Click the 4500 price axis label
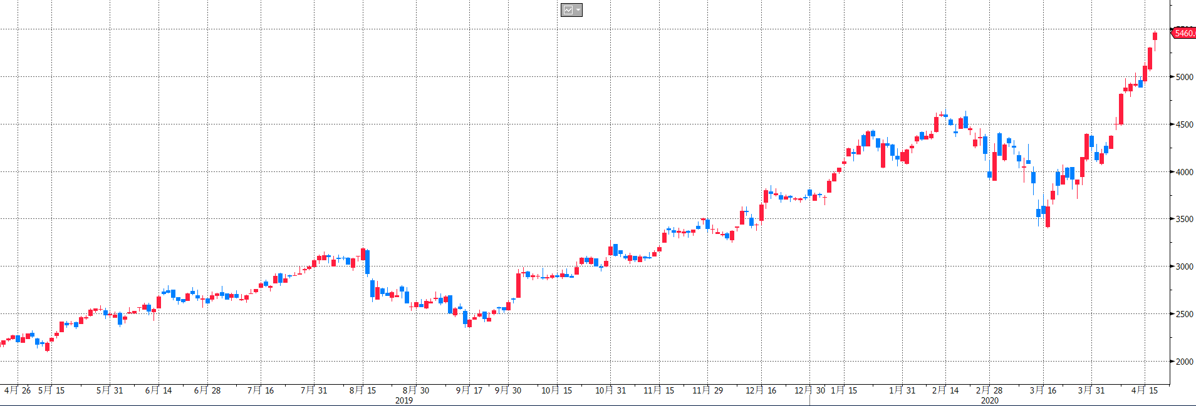1196x406 pixels. point(1184,124)
